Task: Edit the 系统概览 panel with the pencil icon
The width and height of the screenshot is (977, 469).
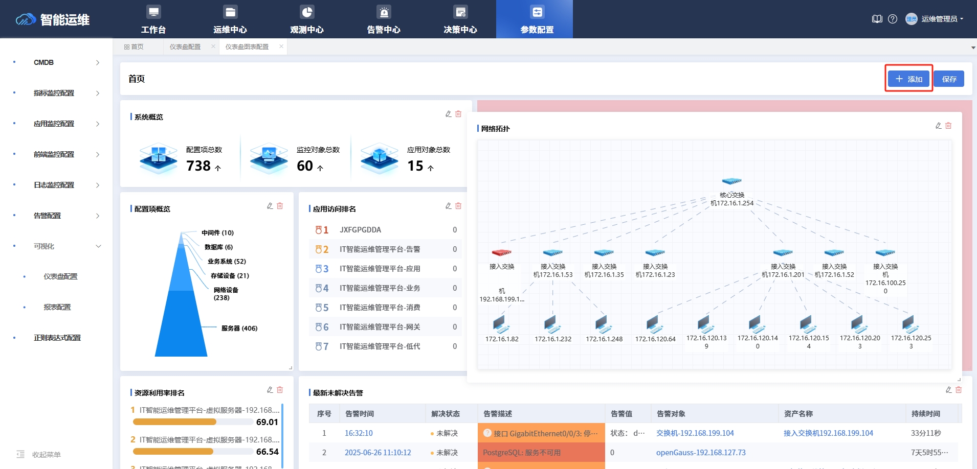Action: coord(447,114)
